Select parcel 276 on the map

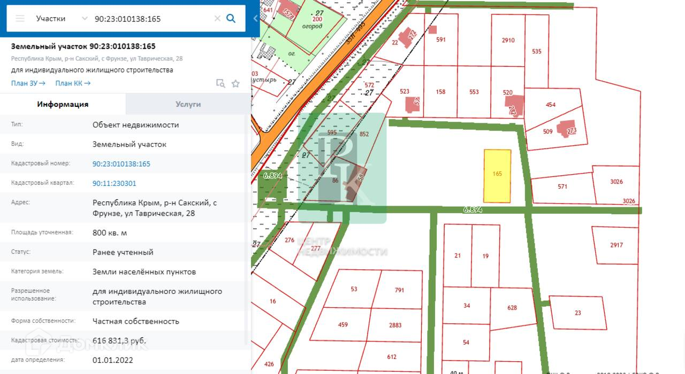click(290, 240)
